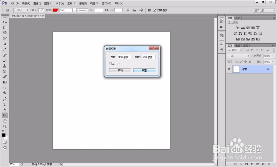Open the red 描边 stroke color swatch
Viewport: 277px width, 167px height.
pyautogui.click(x=55, y=10)
